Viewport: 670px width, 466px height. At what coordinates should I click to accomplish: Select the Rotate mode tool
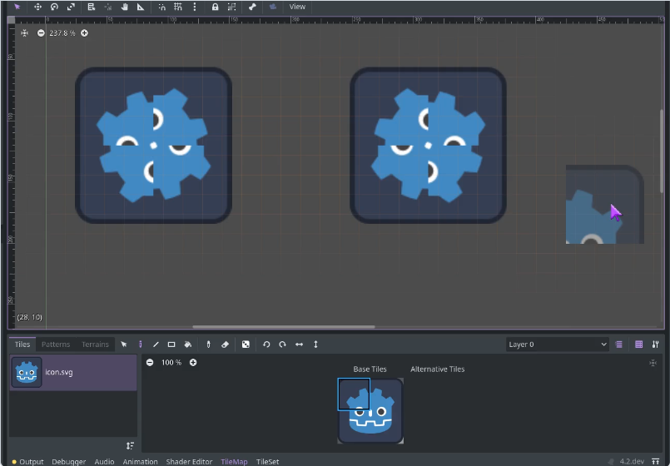(x=54, y=7)
